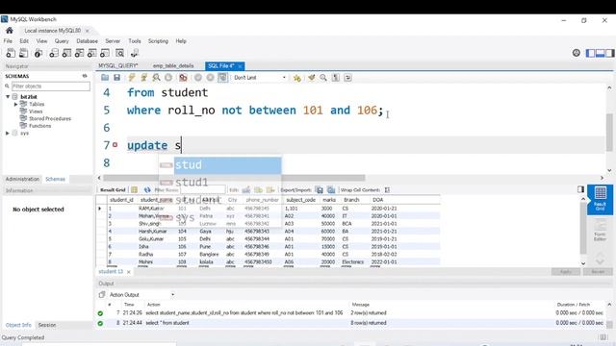Click the editor horizontal scrollbar
This screenshot has height=346, width=616.
click(234, 178)
